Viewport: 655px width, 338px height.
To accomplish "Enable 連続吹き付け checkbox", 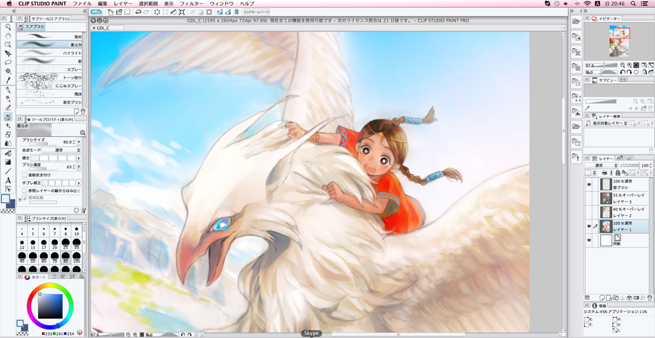I will 25,175.
